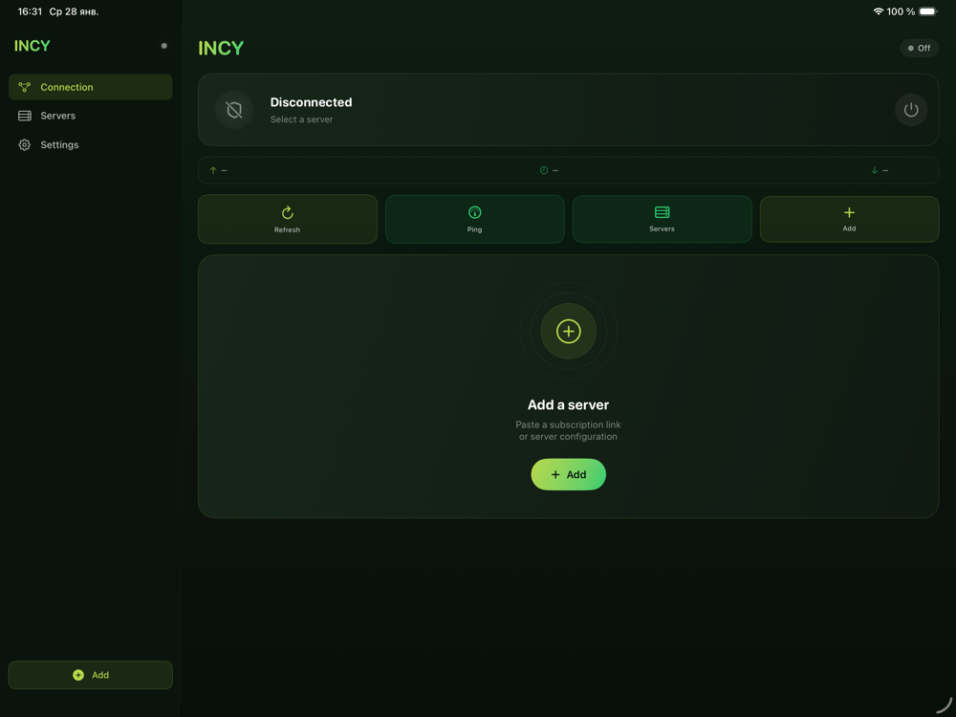The image size is (956, 717).
Task: Click the plus Add tile in action row
Action: point(849,219)
